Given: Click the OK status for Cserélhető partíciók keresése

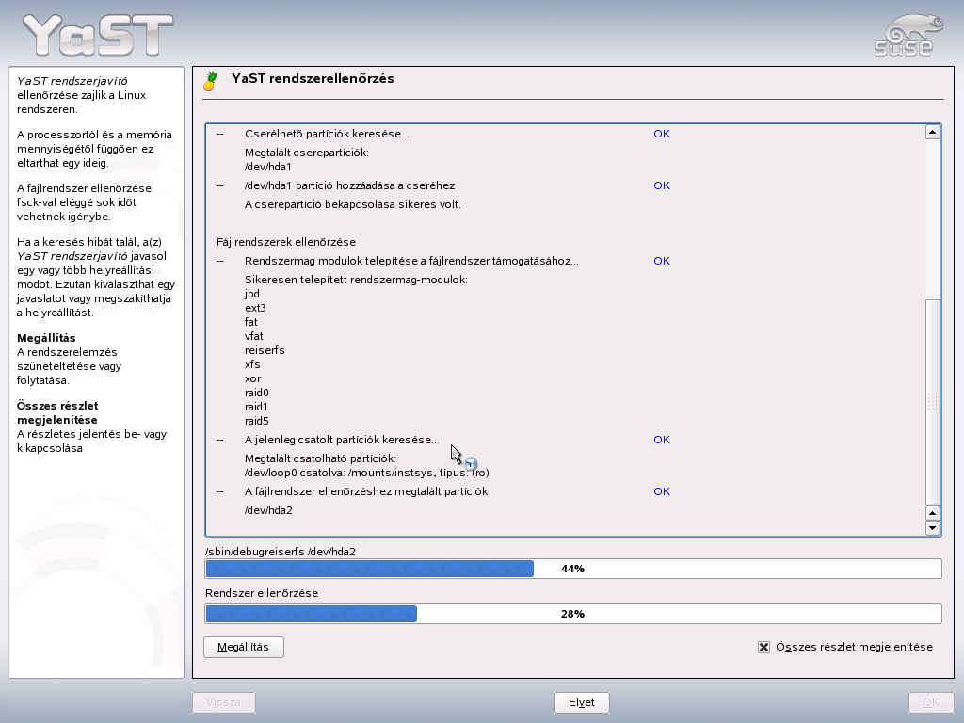Looking at the screenshot, I should pyautogui.click(x=662, y=134).
